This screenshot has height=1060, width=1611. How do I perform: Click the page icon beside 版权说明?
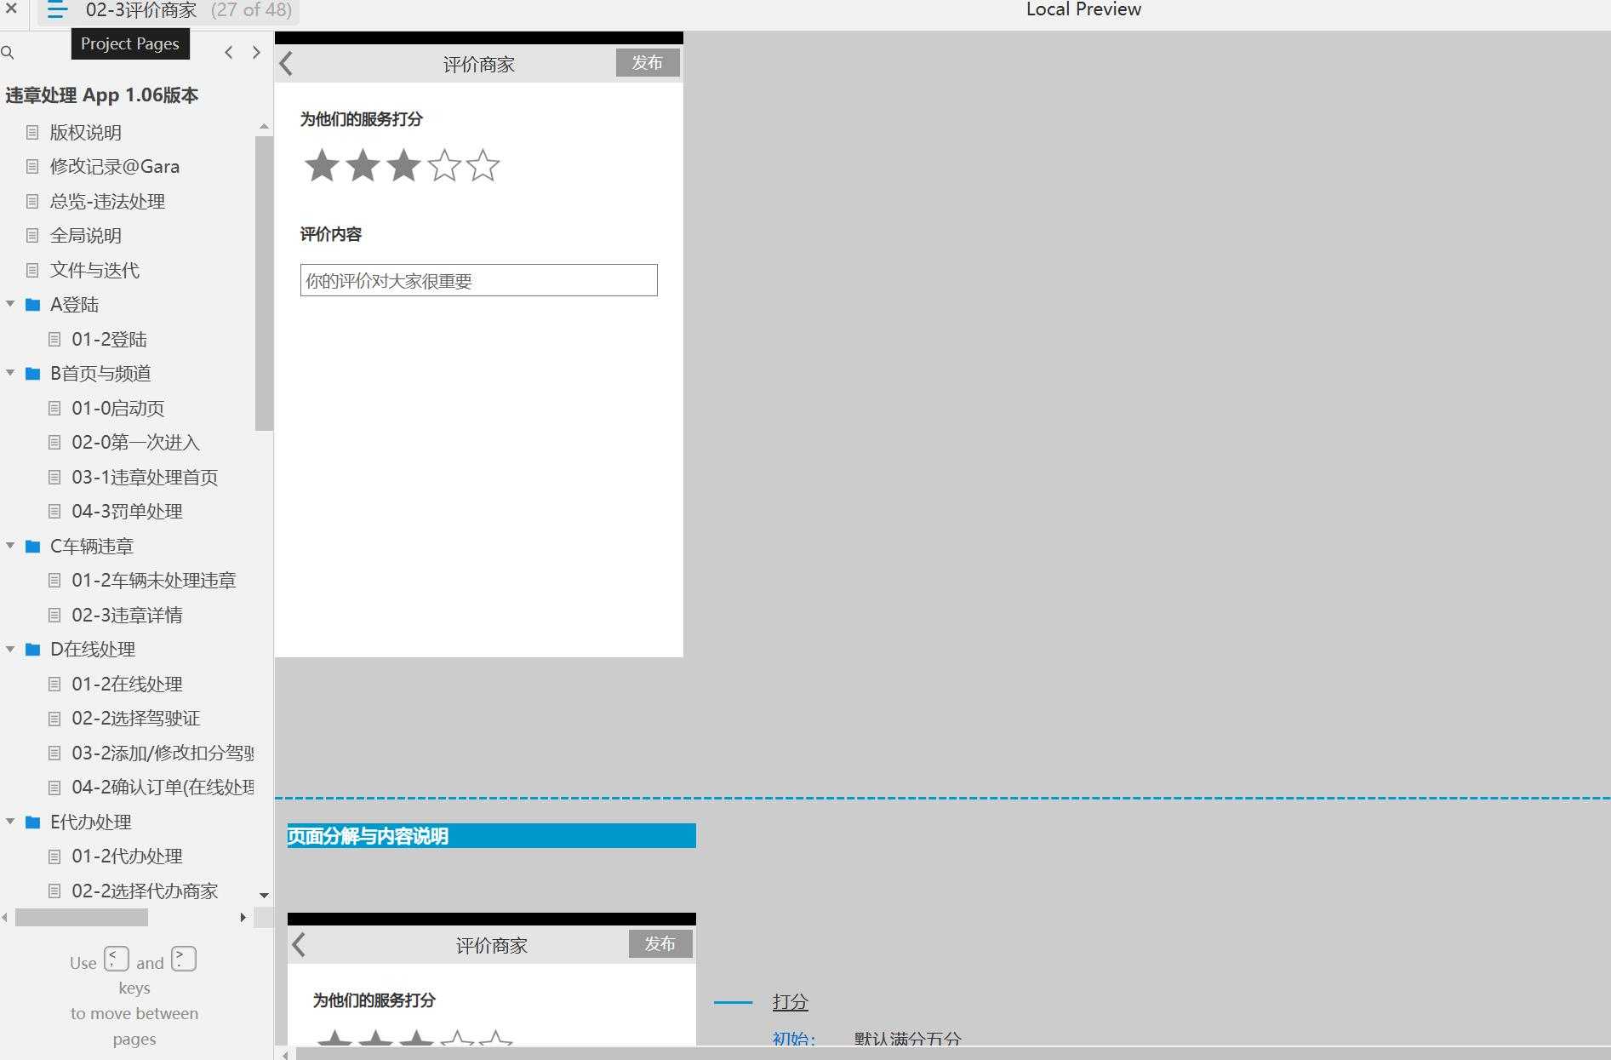(33, 132)
